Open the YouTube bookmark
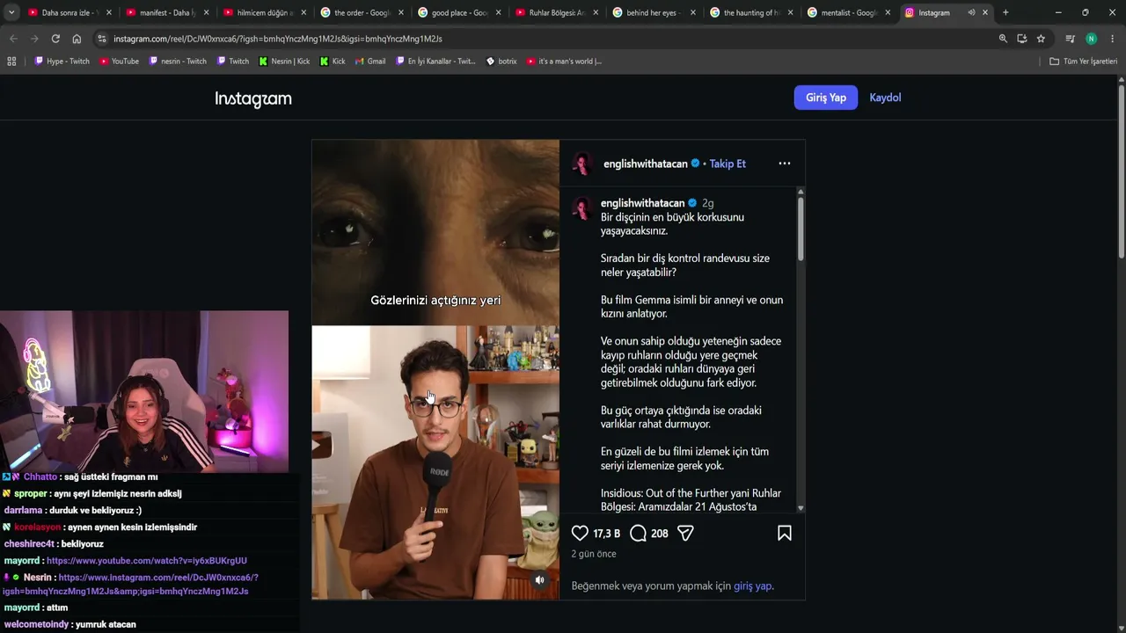1126x633 pixels. [x=119, y=62]
